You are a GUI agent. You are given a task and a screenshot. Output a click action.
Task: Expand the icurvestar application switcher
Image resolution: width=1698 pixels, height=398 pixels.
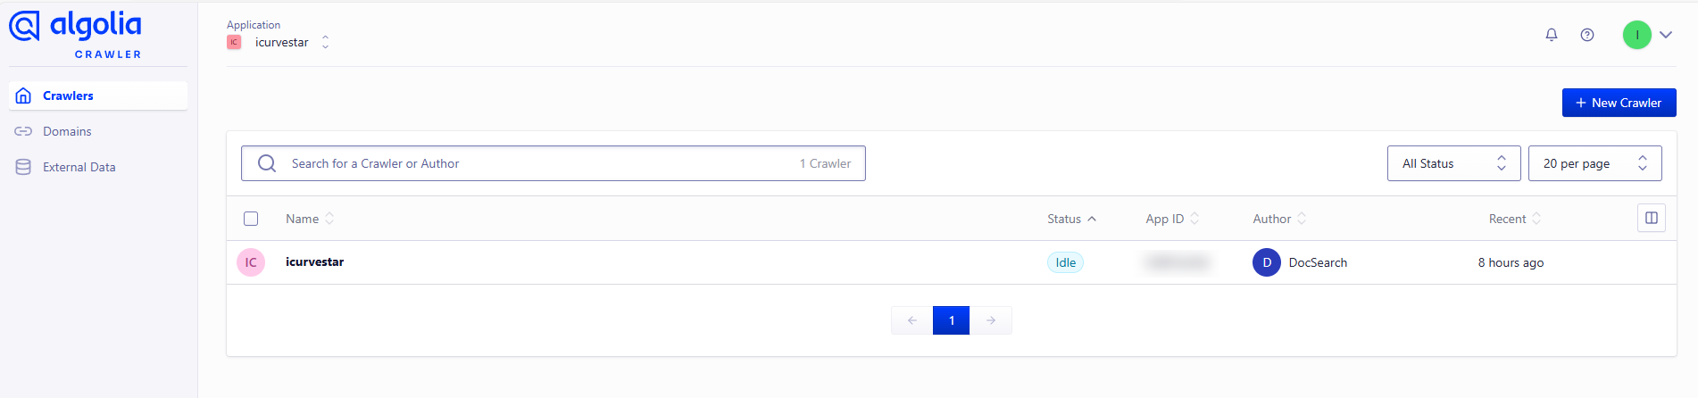325,42
